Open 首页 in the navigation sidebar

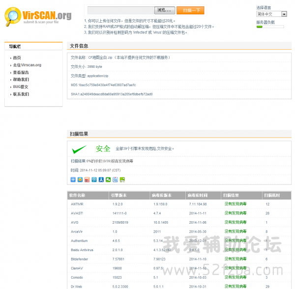[17, 58]
